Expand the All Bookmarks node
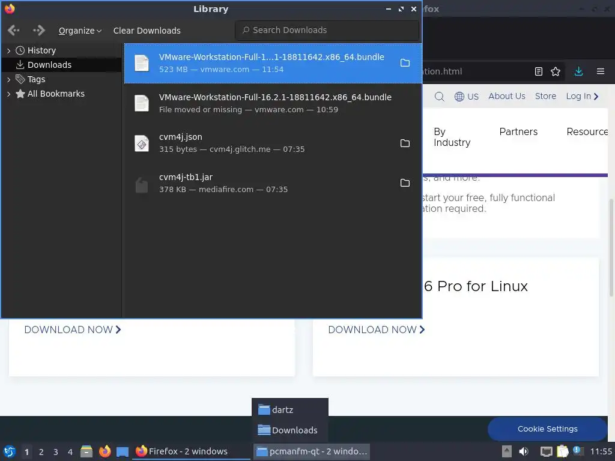 click(x=8, y=94)
